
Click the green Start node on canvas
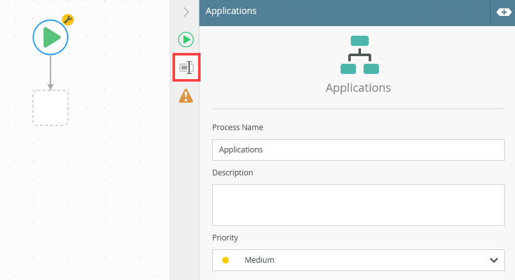pyautogui.click(x=50, y=38)
